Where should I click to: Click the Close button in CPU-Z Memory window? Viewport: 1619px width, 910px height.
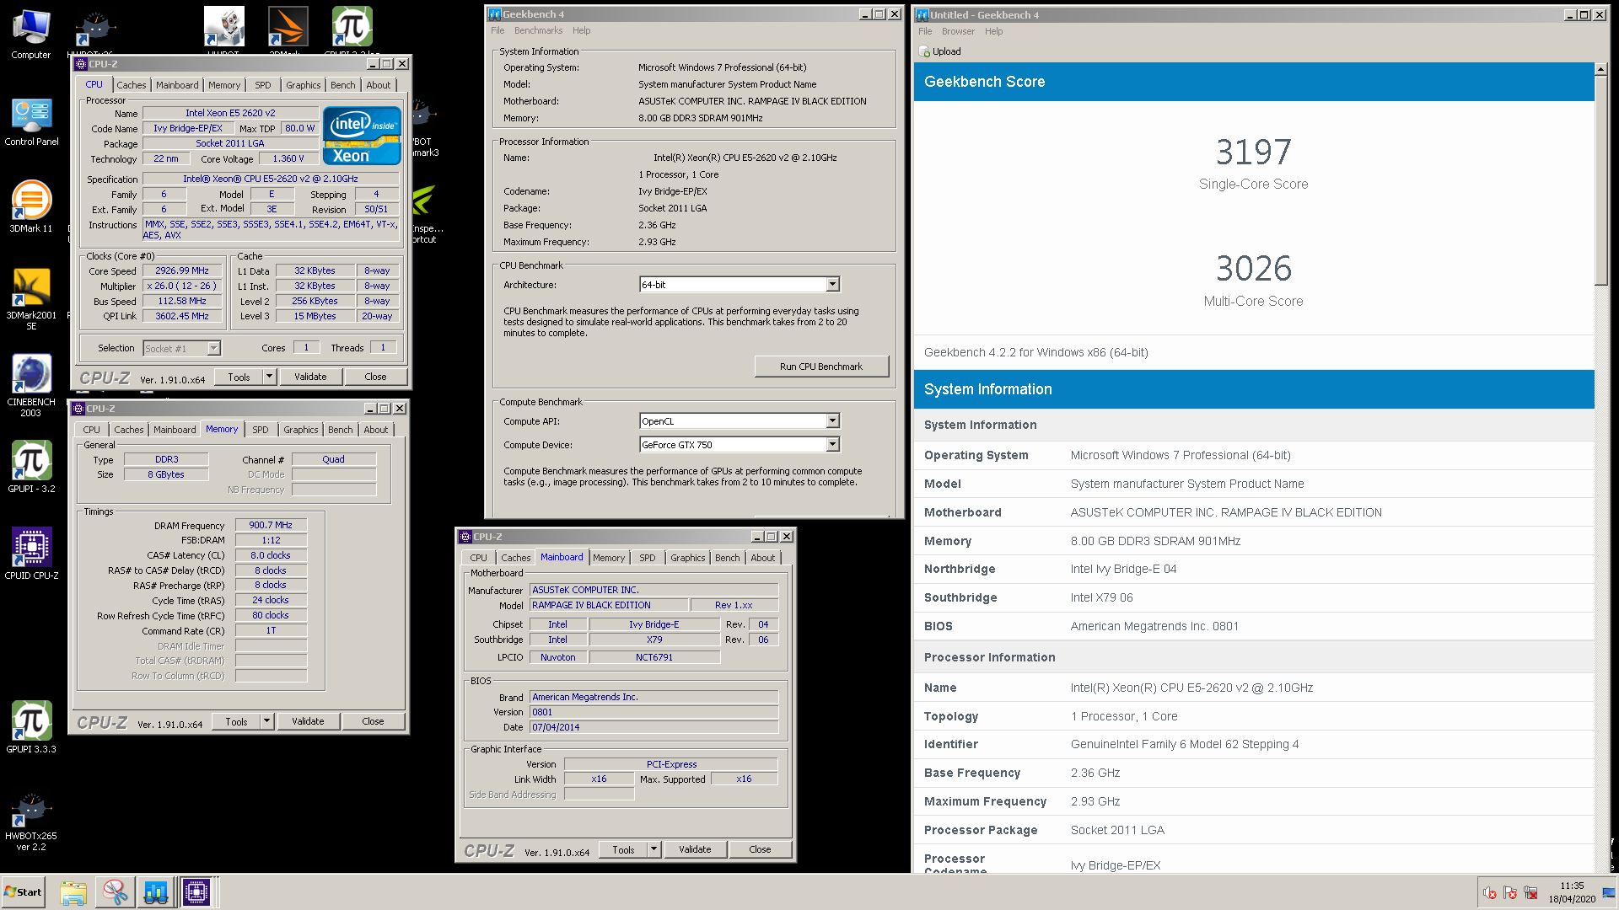(373, 721)
